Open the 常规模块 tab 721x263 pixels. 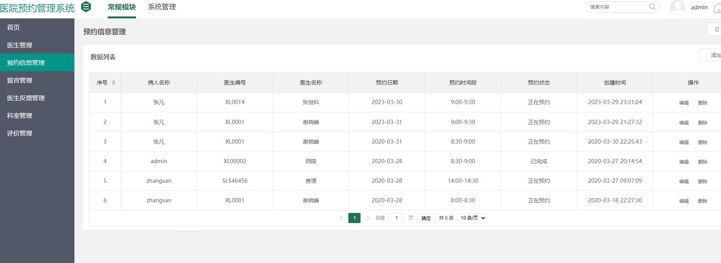(122, 7)
